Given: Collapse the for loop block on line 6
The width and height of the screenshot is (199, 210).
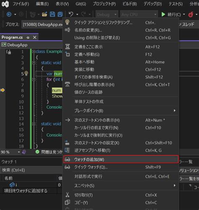Looking at the screenshot, I should [x=34, y=80].
